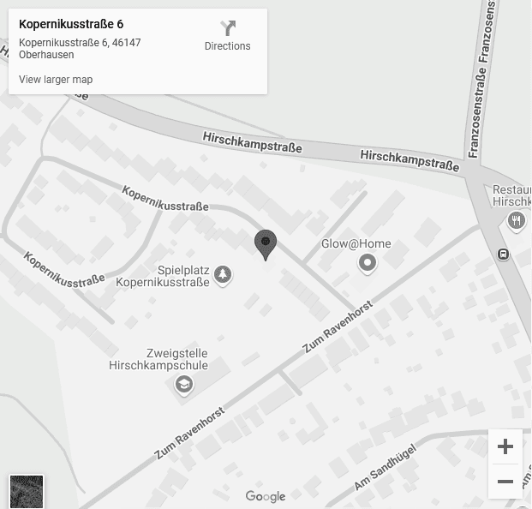Open the View larger map link
This screenshot has width=532, height=509.
pos(56,80)
